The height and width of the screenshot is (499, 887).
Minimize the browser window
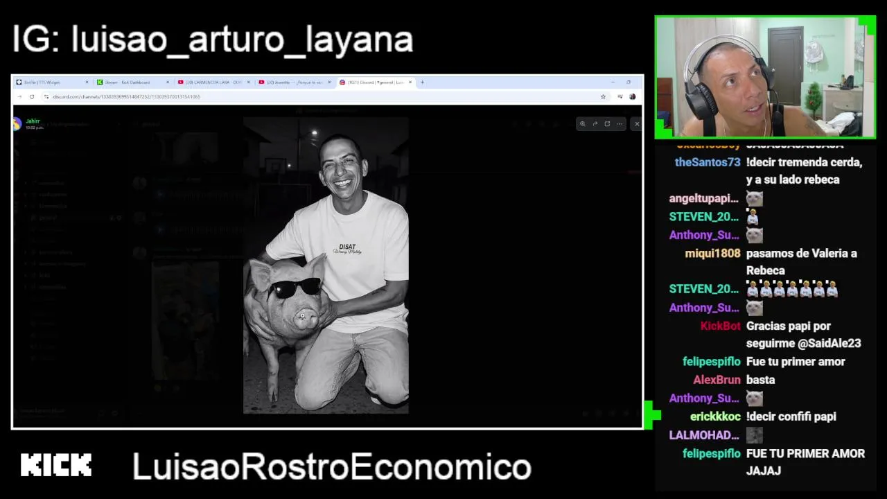613,82
